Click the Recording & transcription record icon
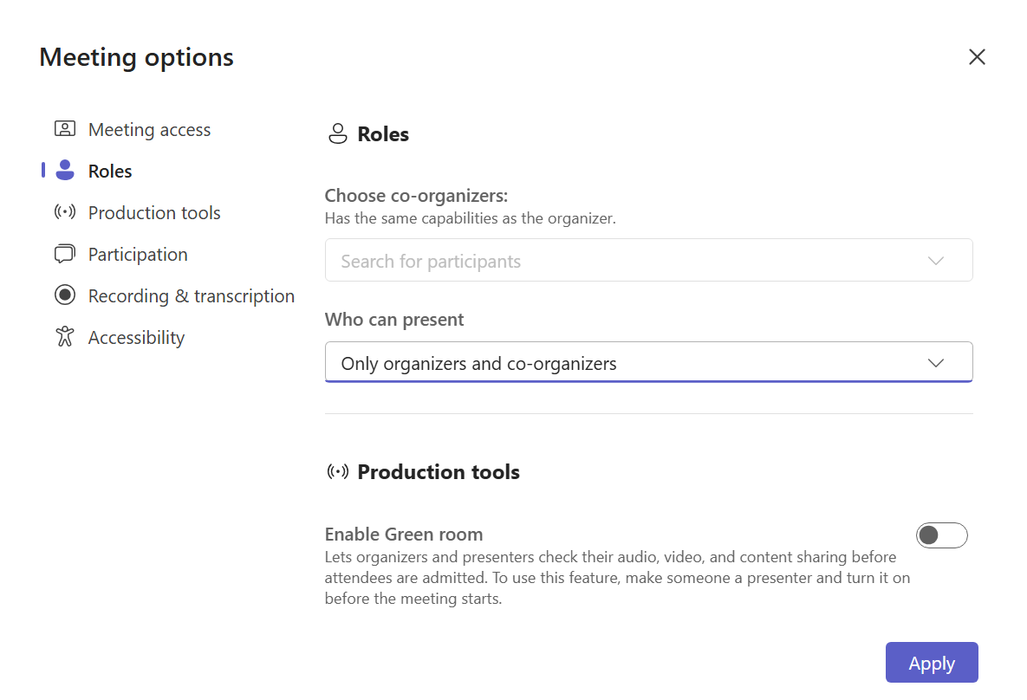 (x=65, y=295)
